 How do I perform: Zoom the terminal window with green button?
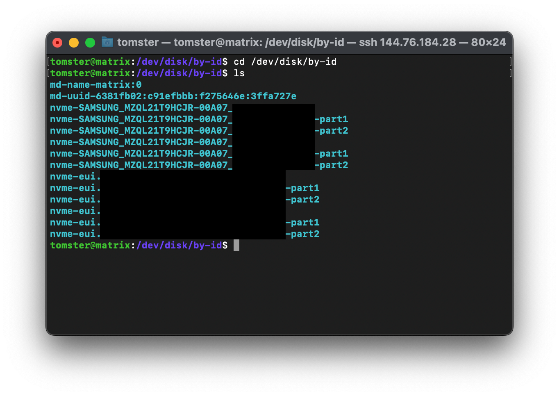90,42
